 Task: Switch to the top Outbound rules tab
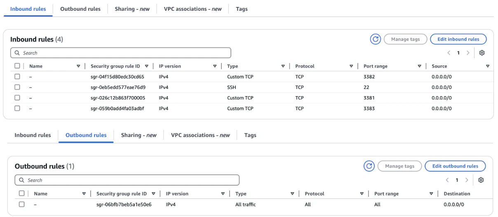pyautogui.click(x=80, y=9)
